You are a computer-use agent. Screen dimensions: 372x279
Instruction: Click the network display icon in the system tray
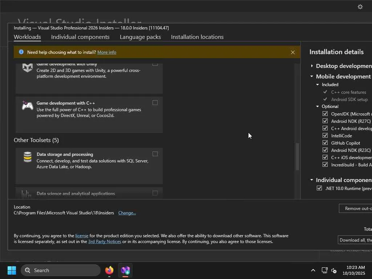click(324, 270)
